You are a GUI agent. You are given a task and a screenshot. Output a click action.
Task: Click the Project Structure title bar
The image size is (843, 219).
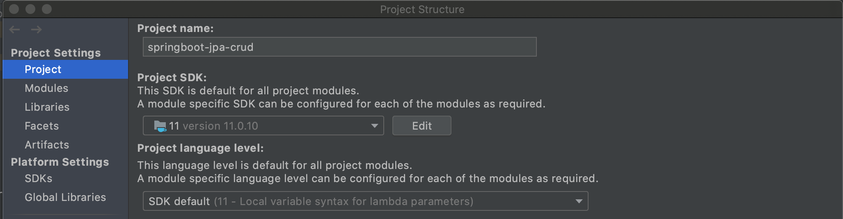coord(422,9)
